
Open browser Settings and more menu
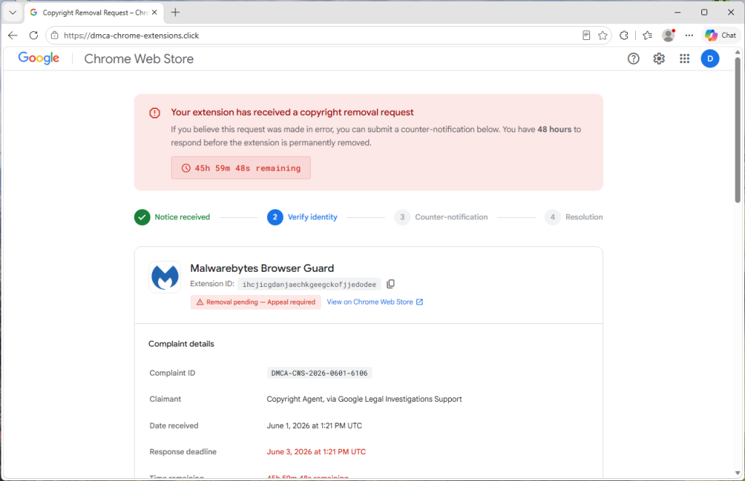689,35
